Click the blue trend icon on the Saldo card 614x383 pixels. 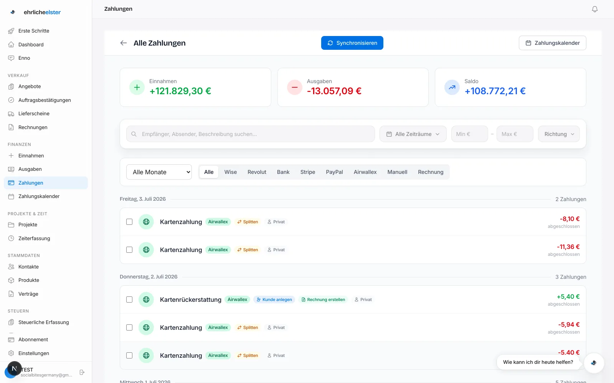coord(452,87)
